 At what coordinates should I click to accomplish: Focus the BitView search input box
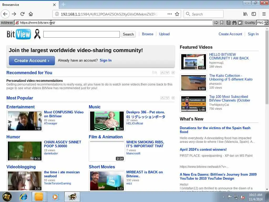coord(81,34)
